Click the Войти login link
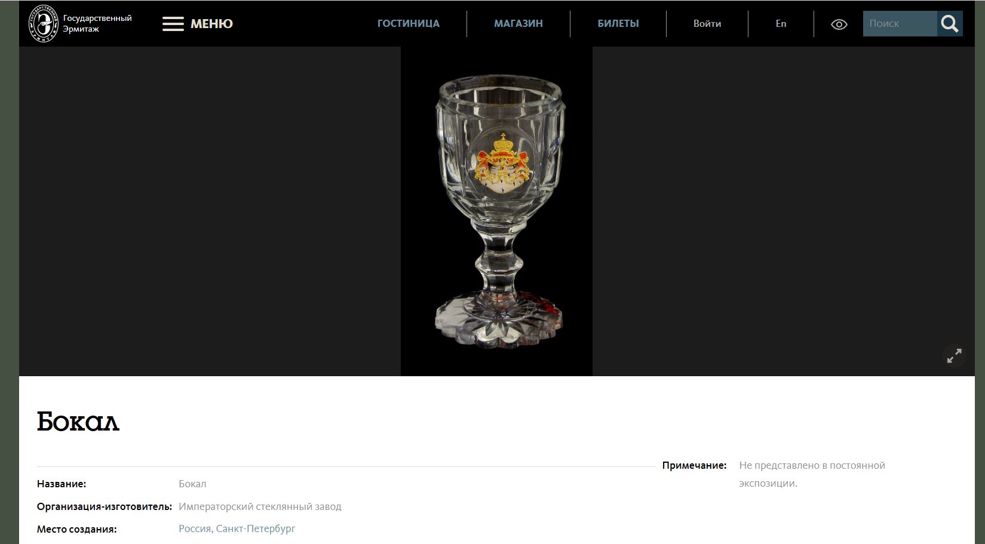This screenshot has width=985, height=544. 707,23
